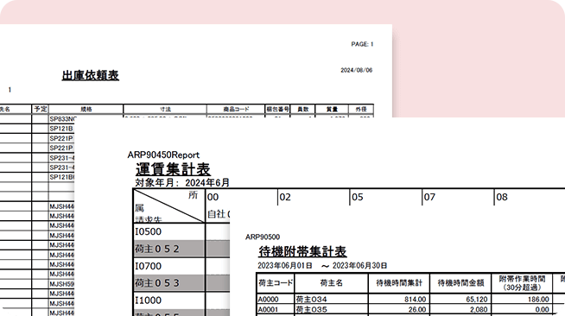Click the 186.00 value

point(538,300)
